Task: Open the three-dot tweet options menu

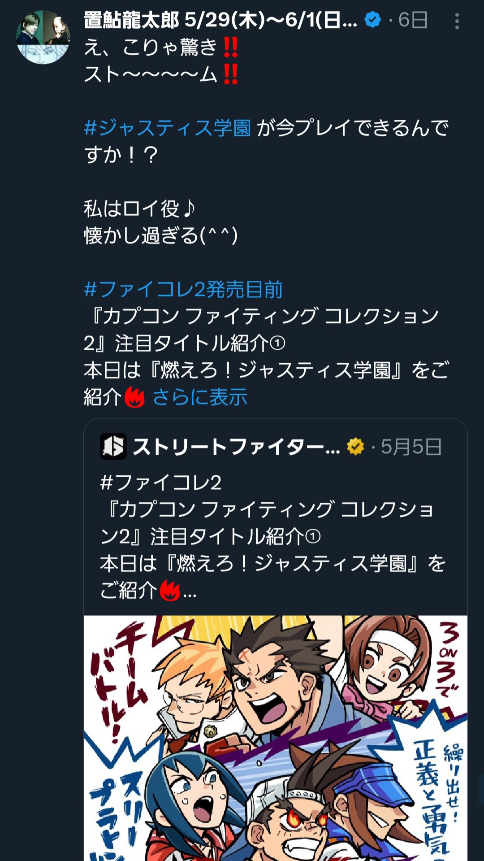Action: [457, 21]
